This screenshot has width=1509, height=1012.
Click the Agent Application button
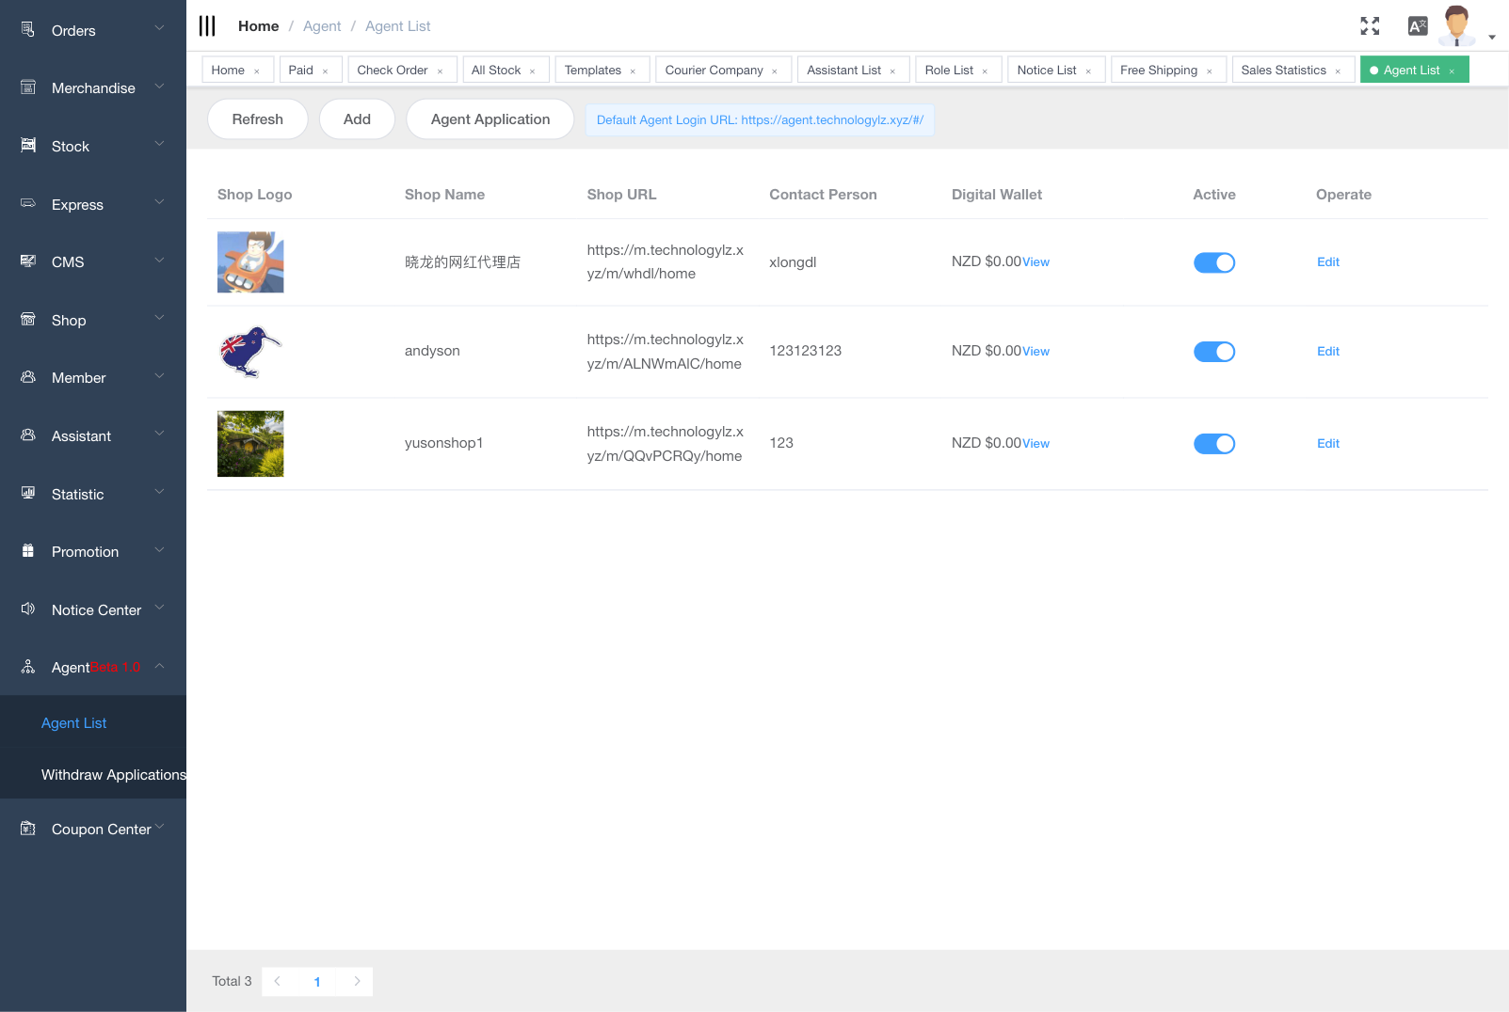(x=490, y=119)
